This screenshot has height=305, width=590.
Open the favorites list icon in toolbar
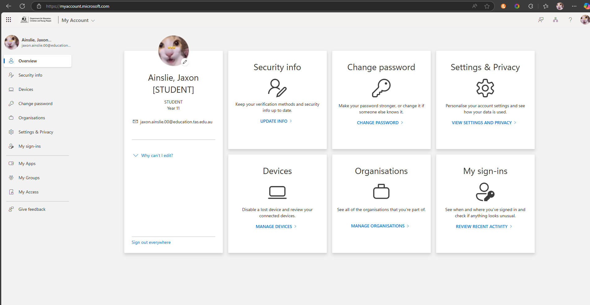click(546, 6)
